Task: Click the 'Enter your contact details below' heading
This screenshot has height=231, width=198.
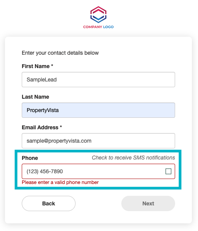Action: pos(60,53)
